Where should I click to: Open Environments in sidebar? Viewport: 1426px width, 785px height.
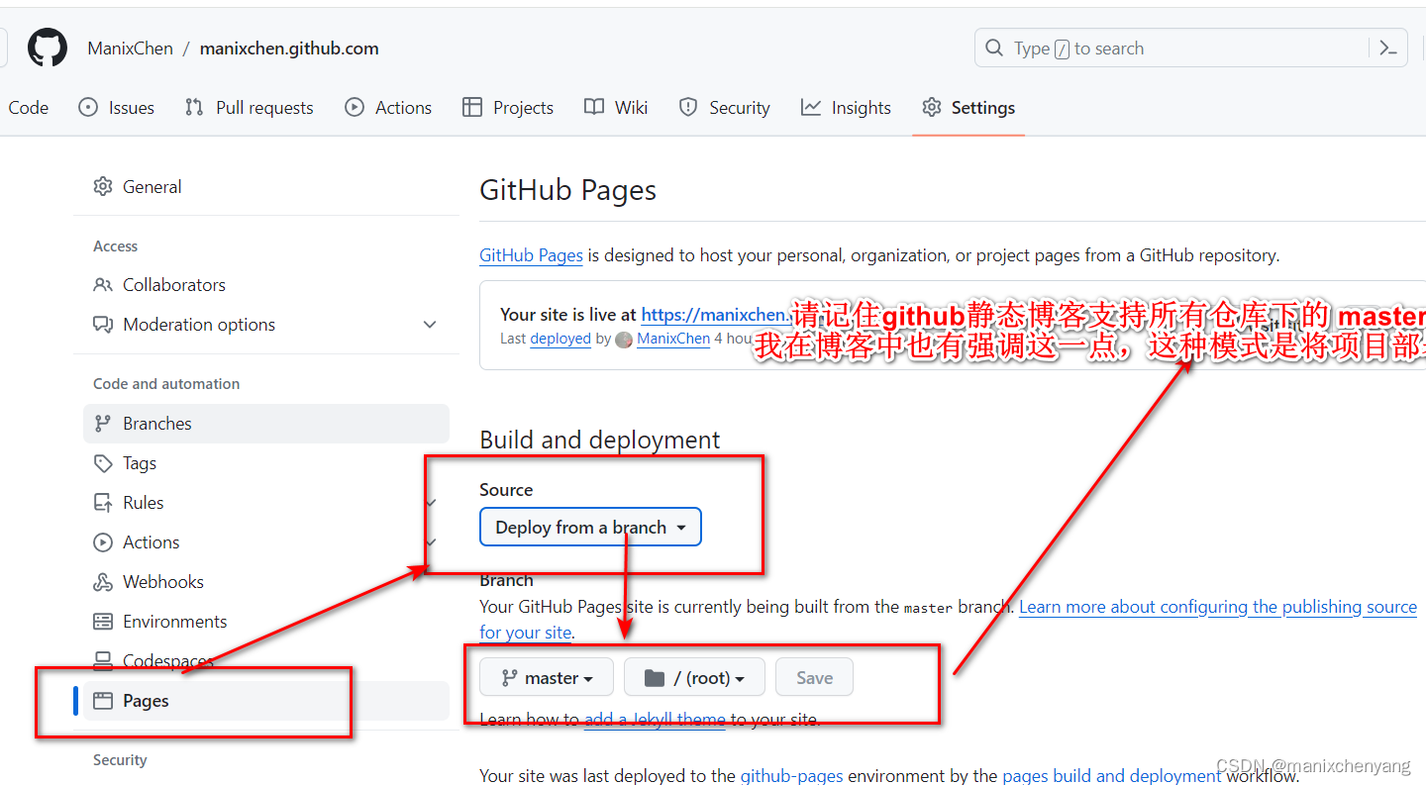click(x=266, y=622)
